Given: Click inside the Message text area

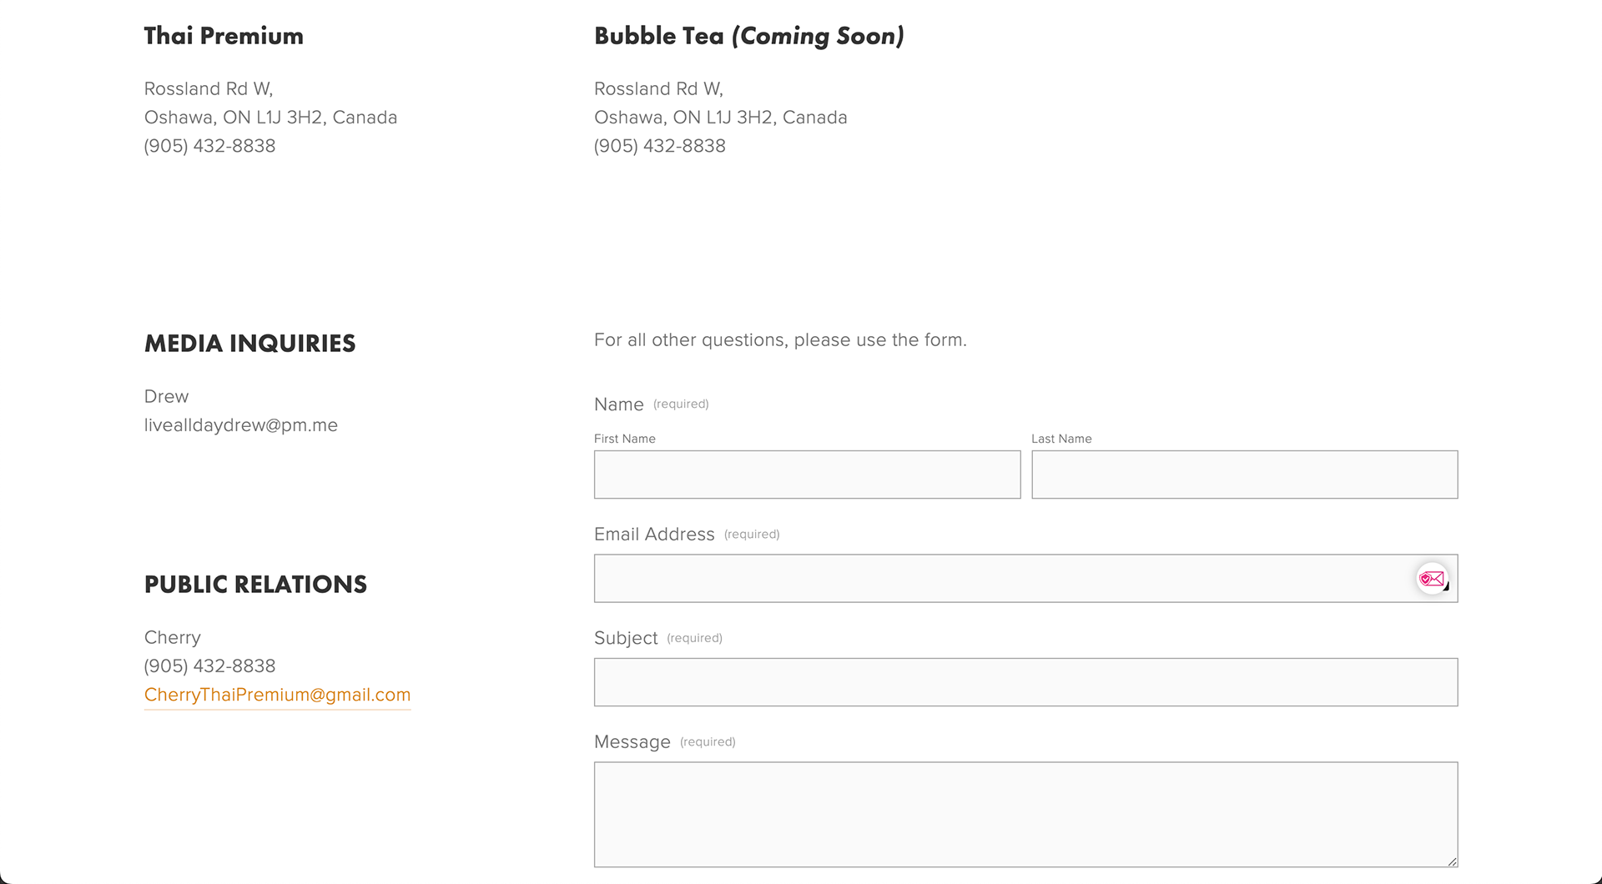Looking at the screenshot, I should 1025,814.
